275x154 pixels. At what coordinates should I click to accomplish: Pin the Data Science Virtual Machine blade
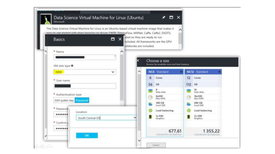click(164, 17)
